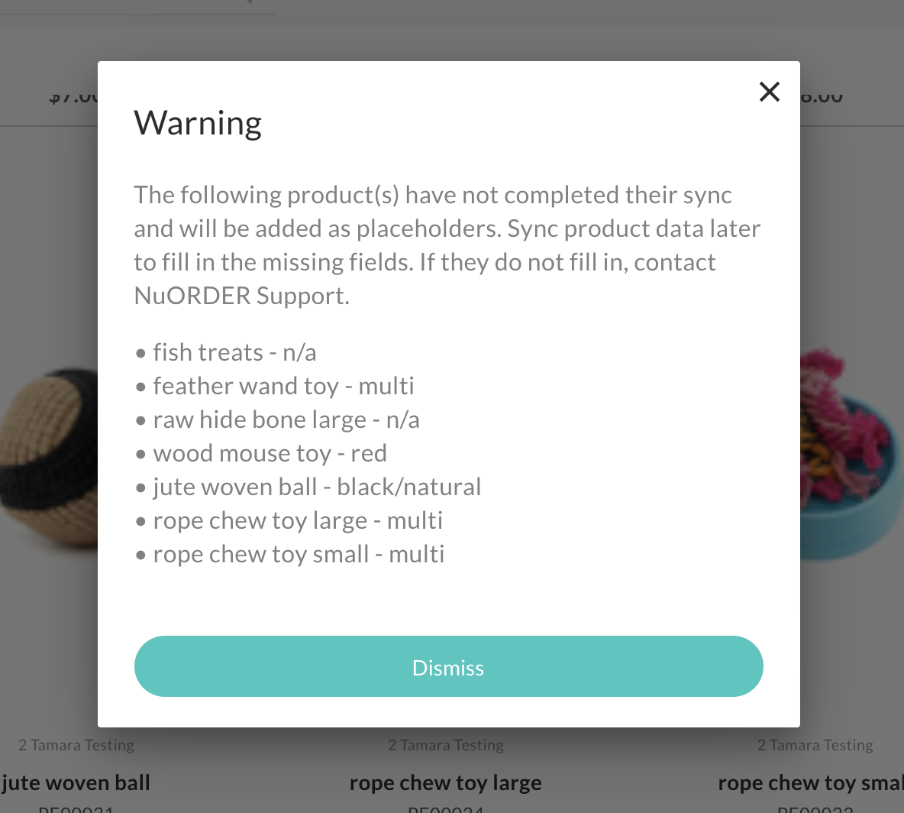Click the Warning dialog title
Viewport: 904px width, 813px height.
pos(198,123)
